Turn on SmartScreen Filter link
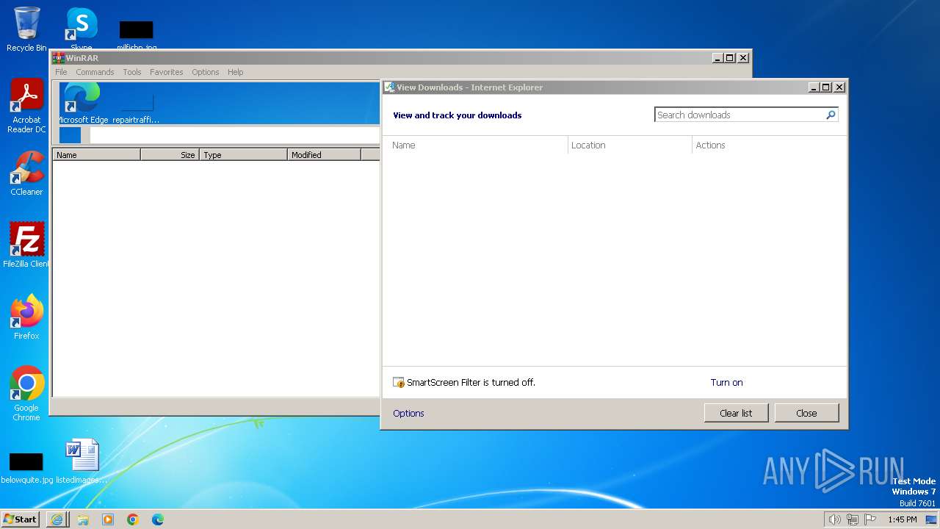940x529 pixels. [726, 383]
